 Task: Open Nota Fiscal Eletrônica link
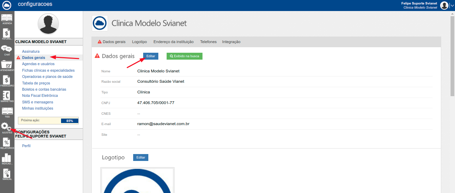40,95
